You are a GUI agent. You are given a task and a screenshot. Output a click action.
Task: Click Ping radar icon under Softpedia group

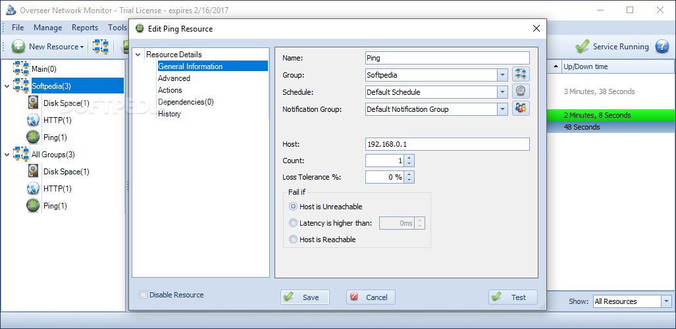(x=34, y=137)
